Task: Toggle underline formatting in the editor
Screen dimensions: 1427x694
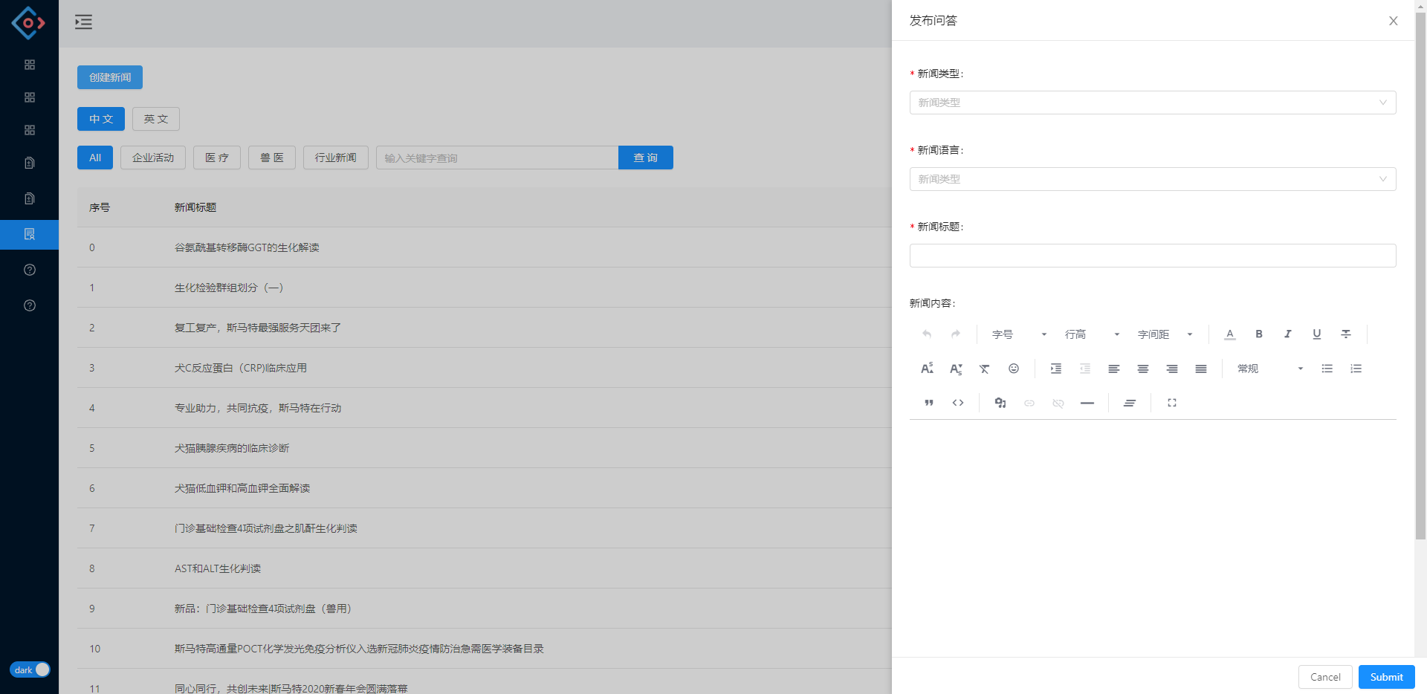Action: pyautogui.click(x=1317, y=334)
